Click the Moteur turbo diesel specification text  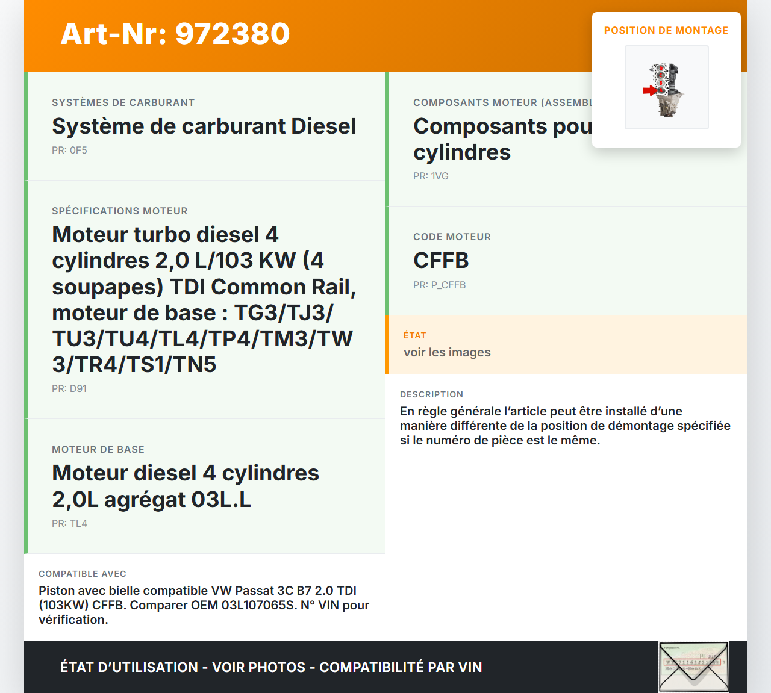(x=204, y=299)
